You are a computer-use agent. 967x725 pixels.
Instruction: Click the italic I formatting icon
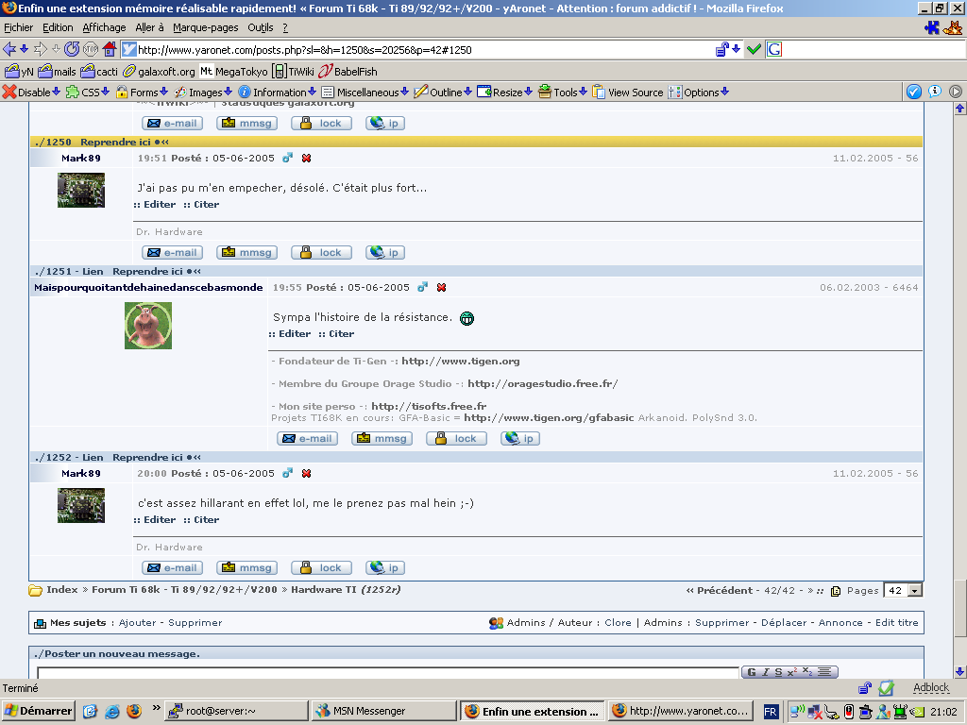(x=765, y=672)
